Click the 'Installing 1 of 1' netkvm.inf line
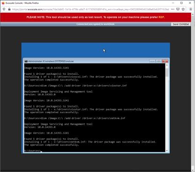Screen dimensions: 195x172 pos(90,142)
